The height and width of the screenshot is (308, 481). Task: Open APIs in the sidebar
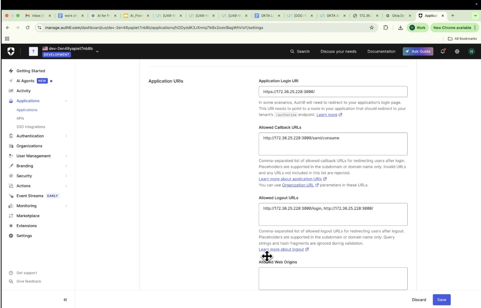point(20,118)
